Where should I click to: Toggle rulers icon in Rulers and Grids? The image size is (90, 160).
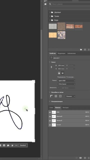51,96
